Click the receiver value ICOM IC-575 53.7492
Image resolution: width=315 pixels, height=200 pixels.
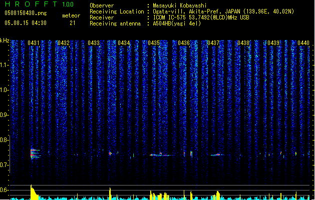(x=201, y=17)
